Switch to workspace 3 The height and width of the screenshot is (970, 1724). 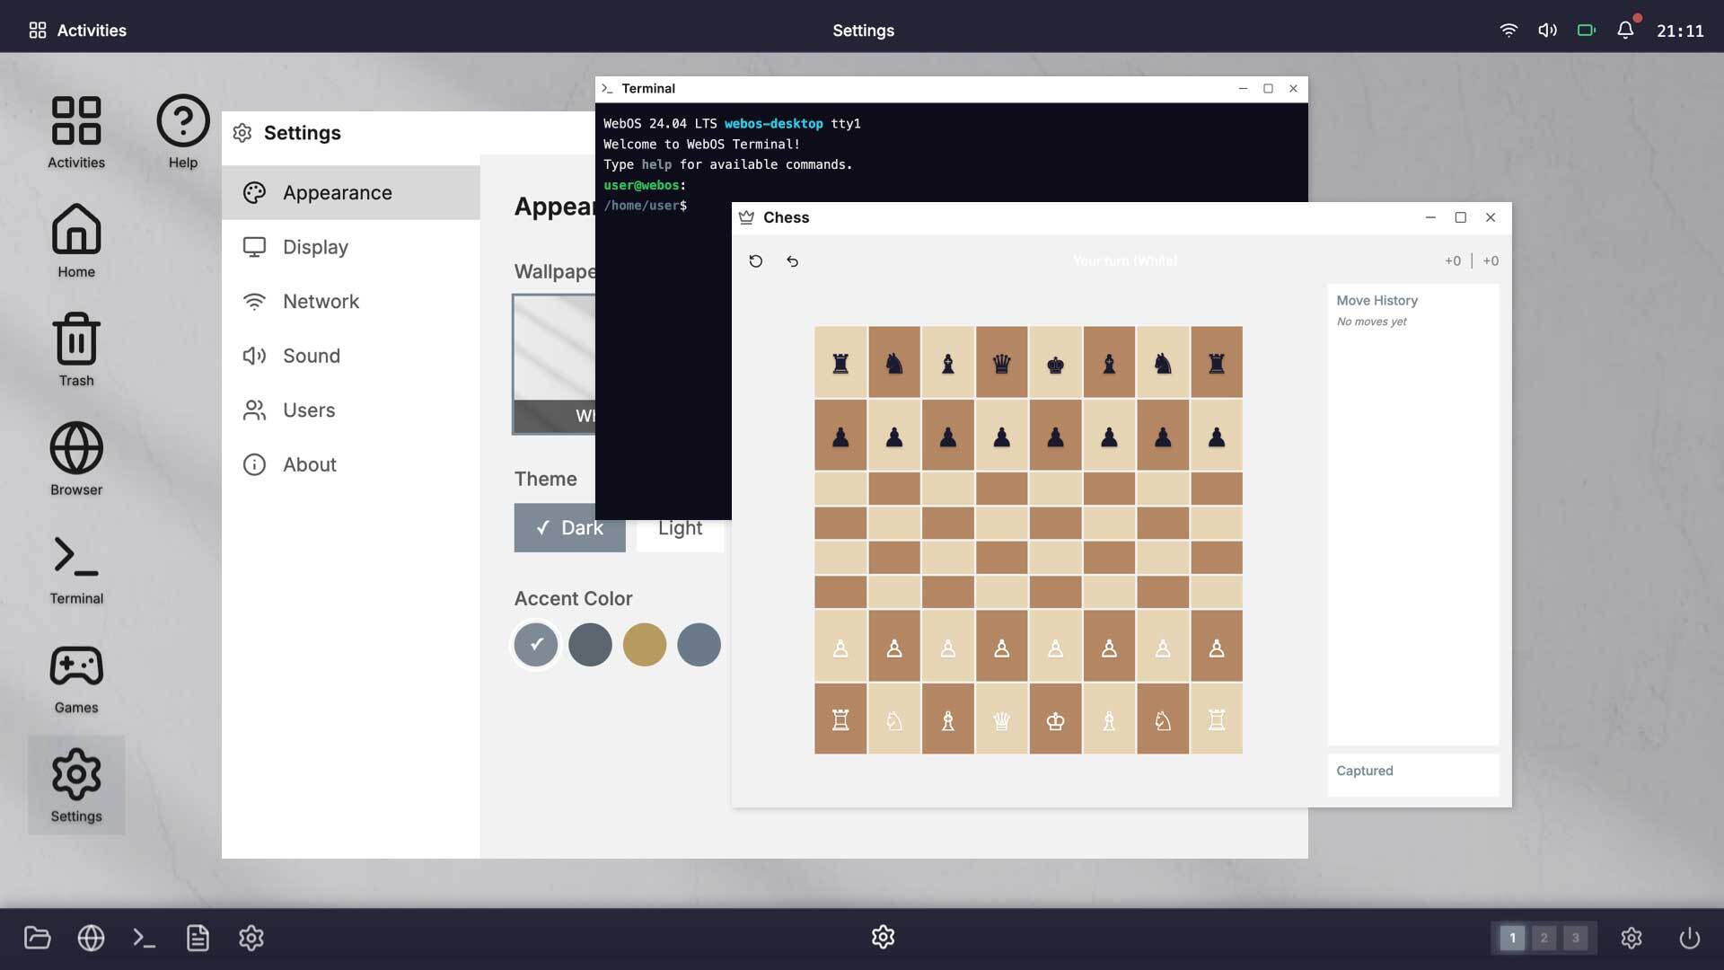pyautogui.click(x=1575, y=938)
